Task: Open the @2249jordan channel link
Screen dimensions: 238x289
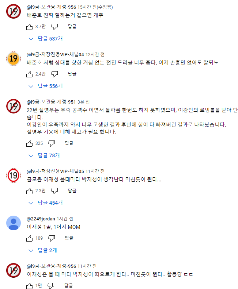Action: (x=41, y=219)
